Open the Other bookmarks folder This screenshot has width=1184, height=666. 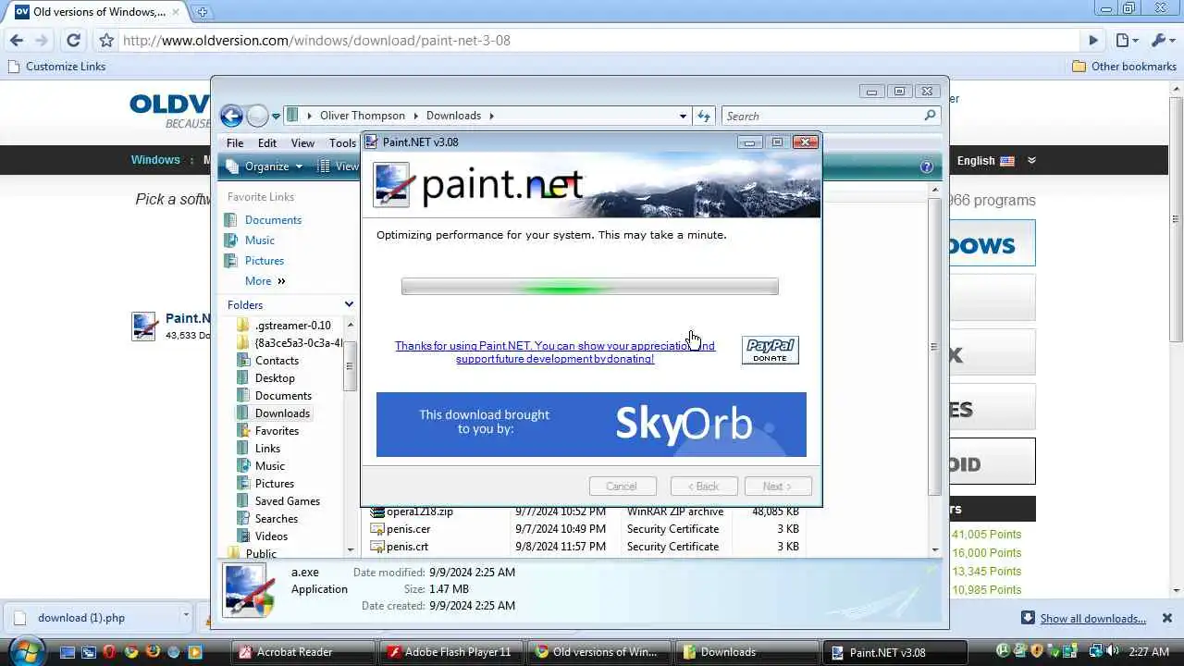1124,67
